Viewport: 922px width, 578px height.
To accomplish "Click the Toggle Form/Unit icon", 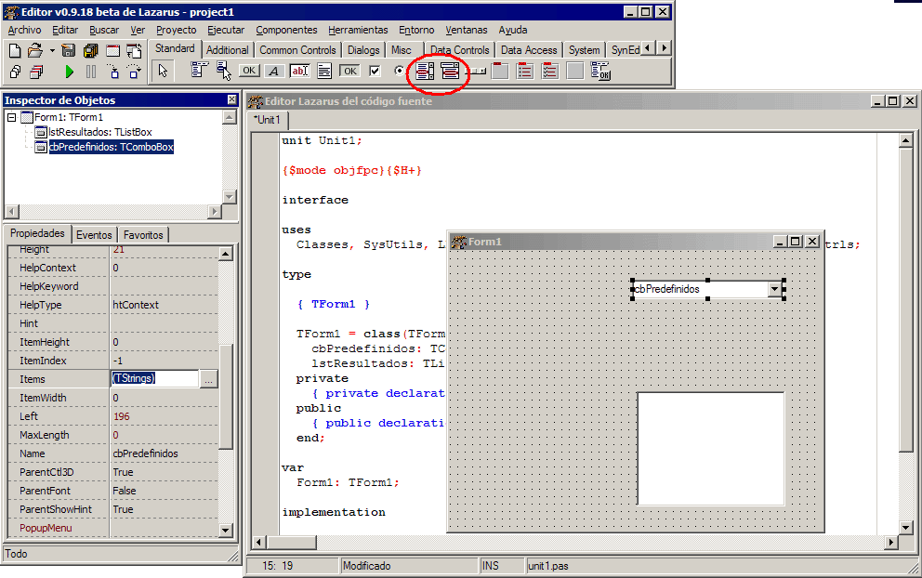I will [134, 50].
